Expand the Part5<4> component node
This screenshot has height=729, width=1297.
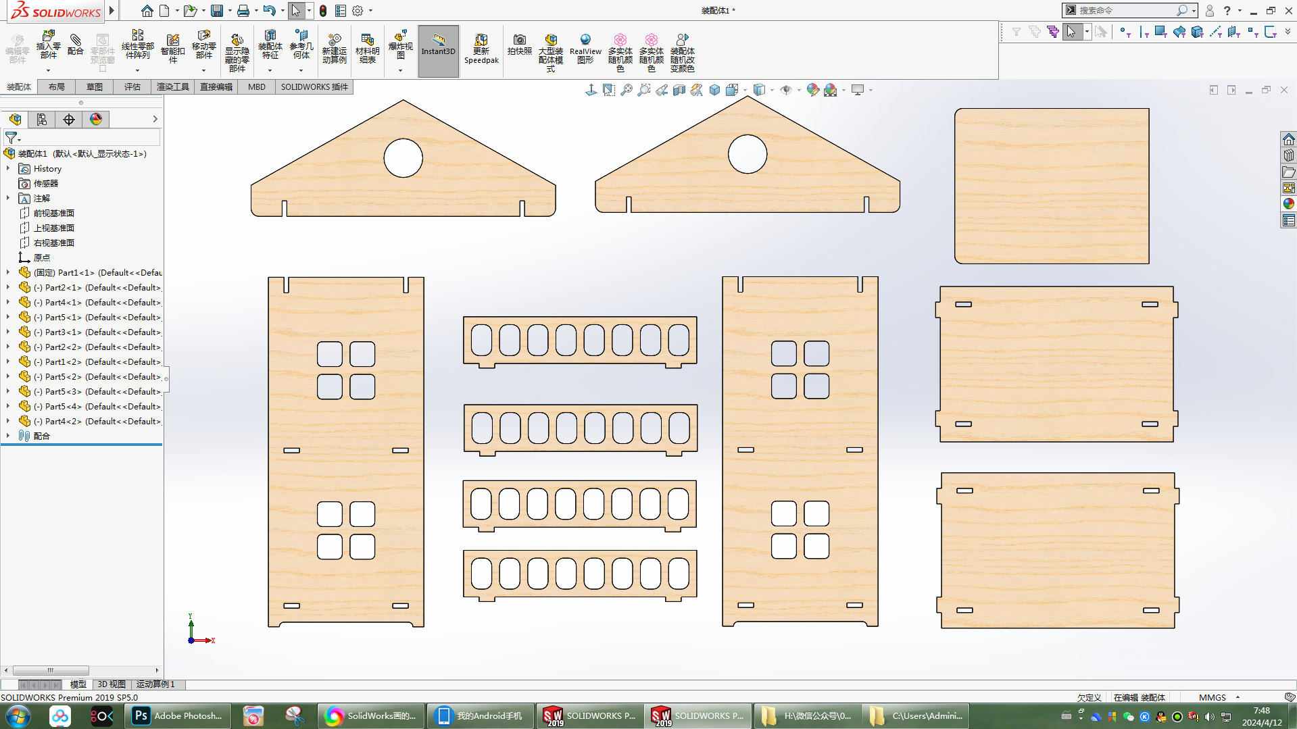click(8, 407)
